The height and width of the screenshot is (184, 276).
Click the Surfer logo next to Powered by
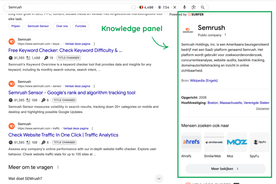196,15
